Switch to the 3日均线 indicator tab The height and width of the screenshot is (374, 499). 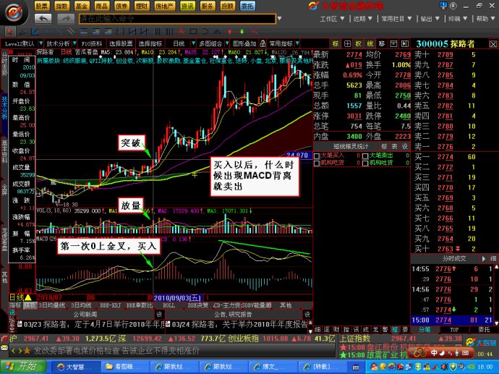click(81, 305)
